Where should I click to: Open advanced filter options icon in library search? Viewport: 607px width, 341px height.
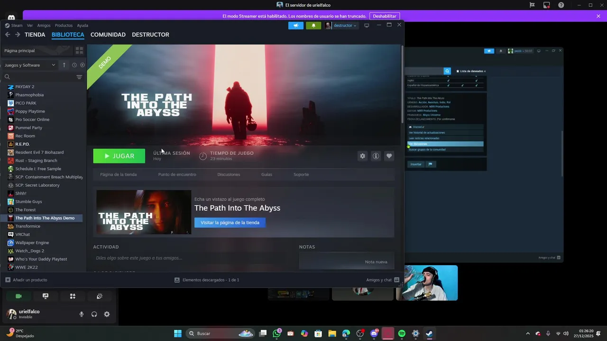pos(79,77)
